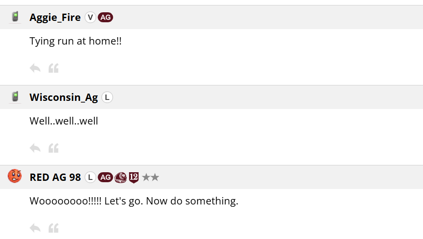The image size is (423, 239).
Task: Click the reply arrow under Aggie_Fire's post
Action: pyautogui.click(x=35, y=68)
